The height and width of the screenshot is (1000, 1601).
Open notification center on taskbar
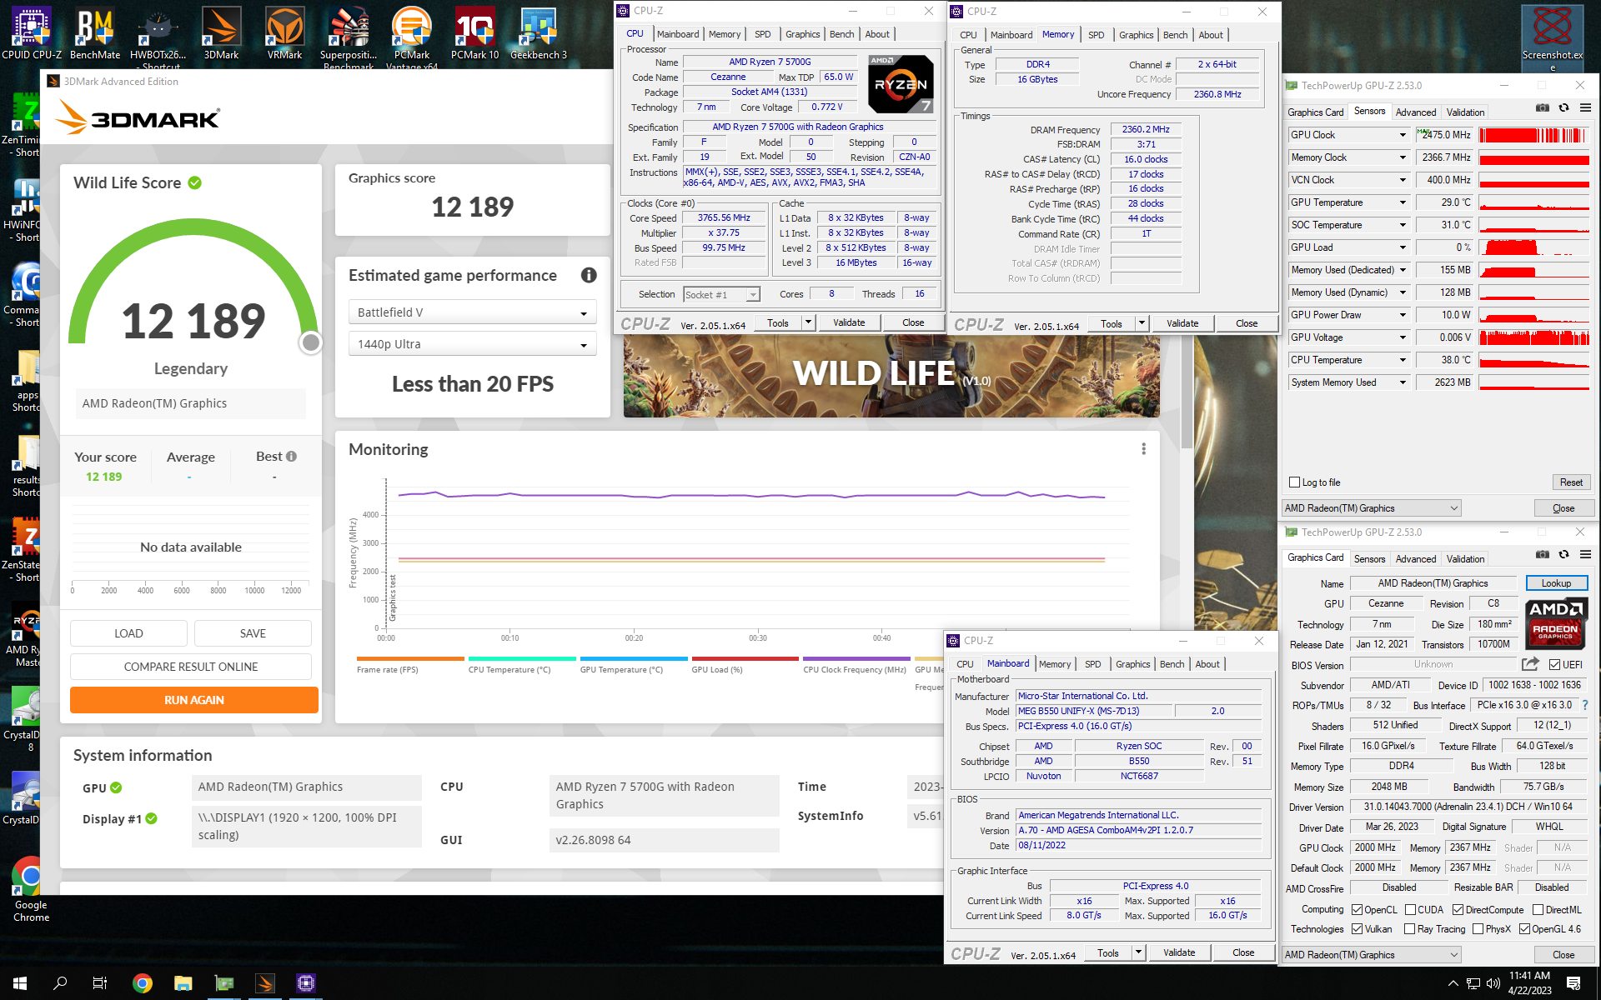tap(1573, 983)
